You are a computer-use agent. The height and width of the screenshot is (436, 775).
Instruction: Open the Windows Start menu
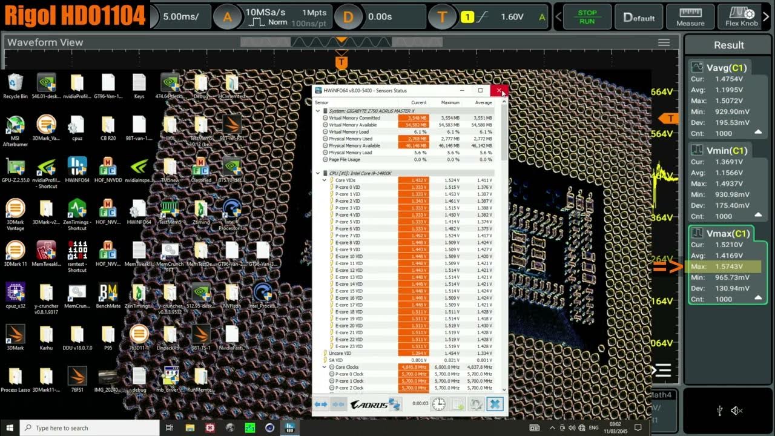tap(10, 428)
